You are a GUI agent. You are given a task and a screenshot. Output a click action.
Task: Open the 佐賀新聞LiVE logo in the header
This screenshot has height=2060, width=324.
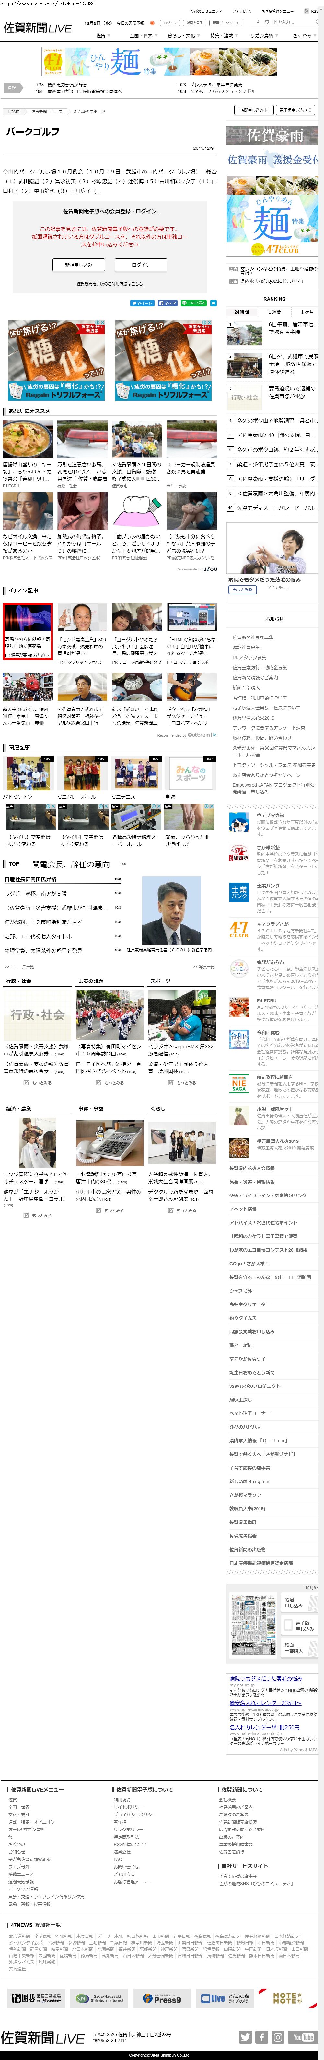pyautogui.click(x=38, y=28)
